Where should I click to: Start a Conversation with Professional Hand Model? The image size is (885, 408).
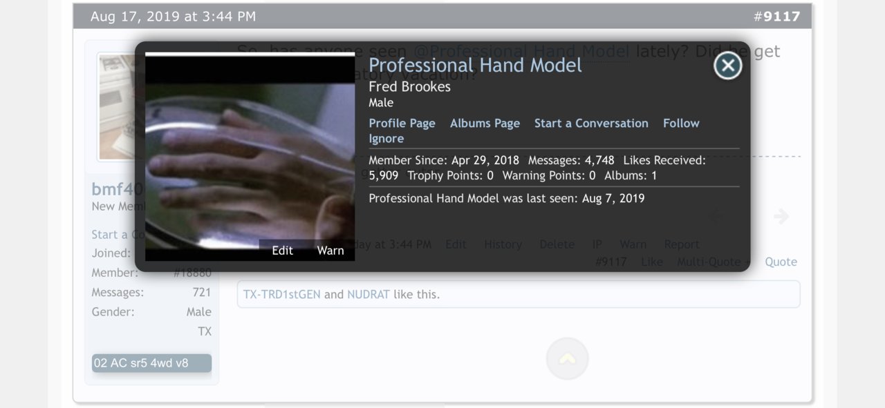(x=591, y=123)
